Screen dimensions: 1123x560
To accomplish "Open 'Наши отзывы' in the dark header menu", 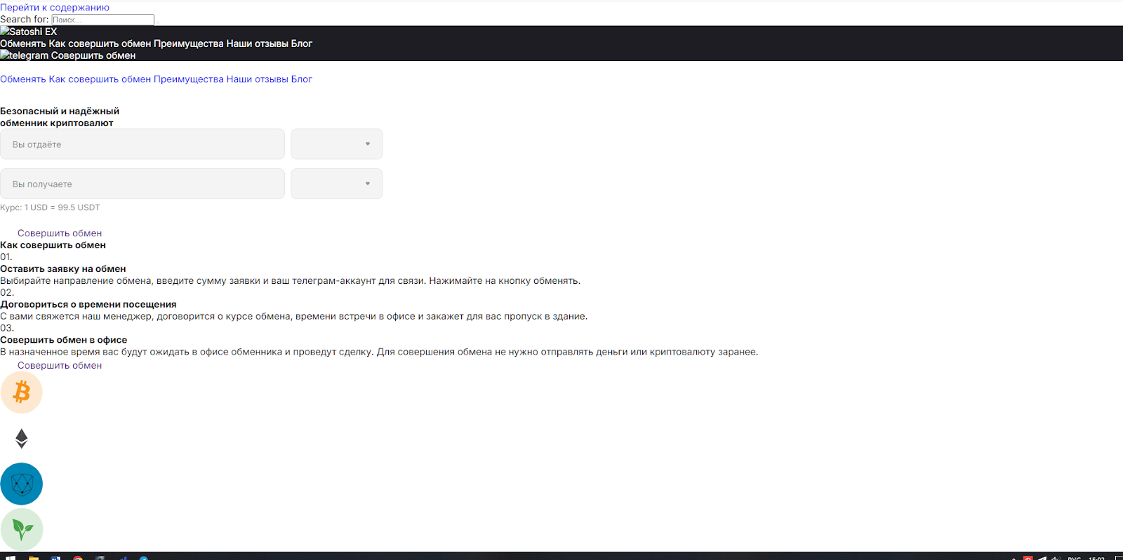I will 257,43.
